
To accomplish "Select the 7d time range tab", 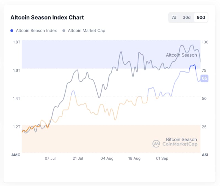I will pos(174,17).
